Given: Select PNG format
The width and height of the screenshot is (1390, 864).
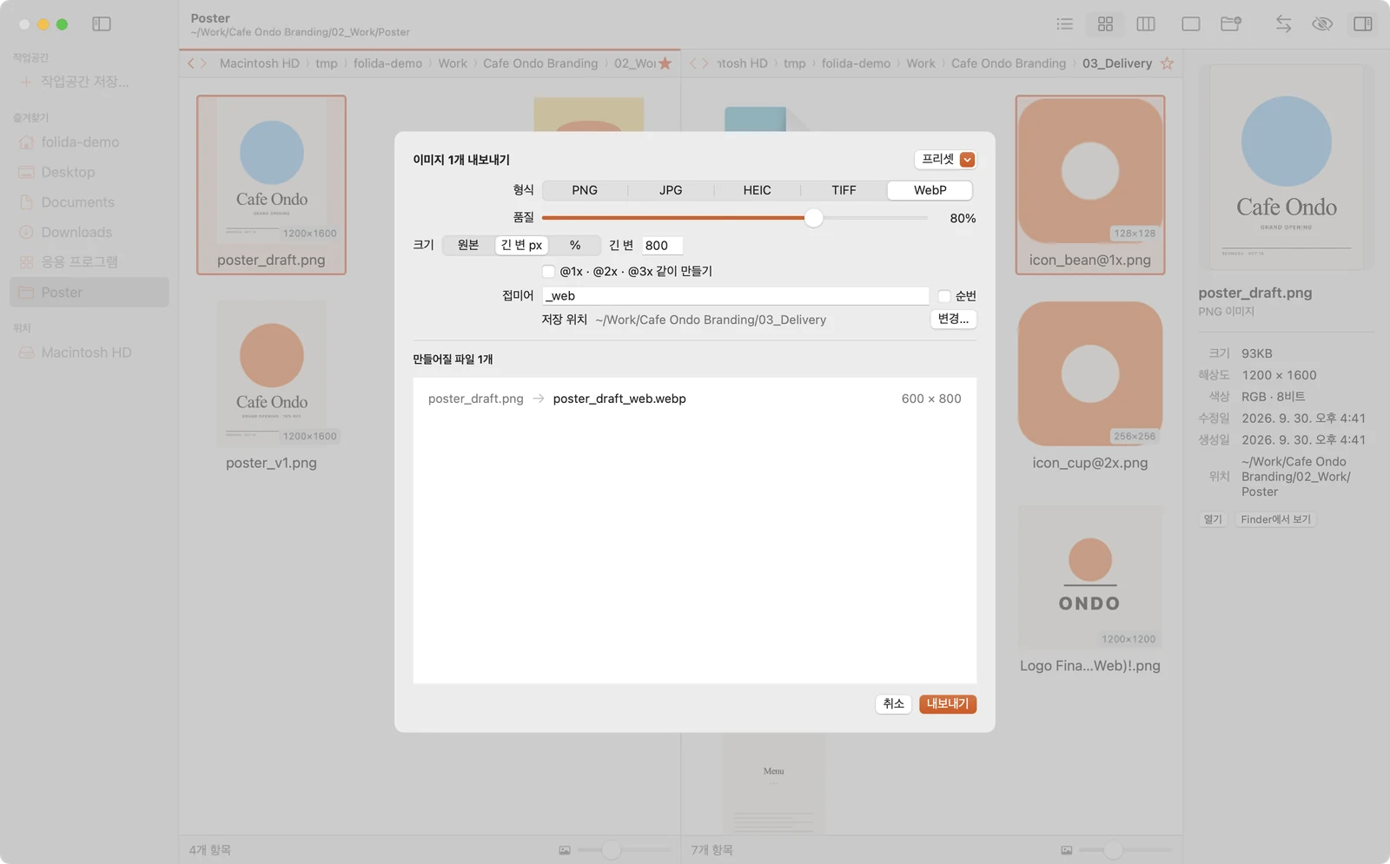Looking at the screenshot, I should (585, 190).
